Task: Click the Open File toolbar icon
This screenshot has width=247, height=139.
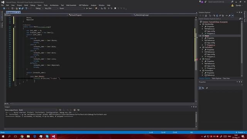Action: click(17, 8)
